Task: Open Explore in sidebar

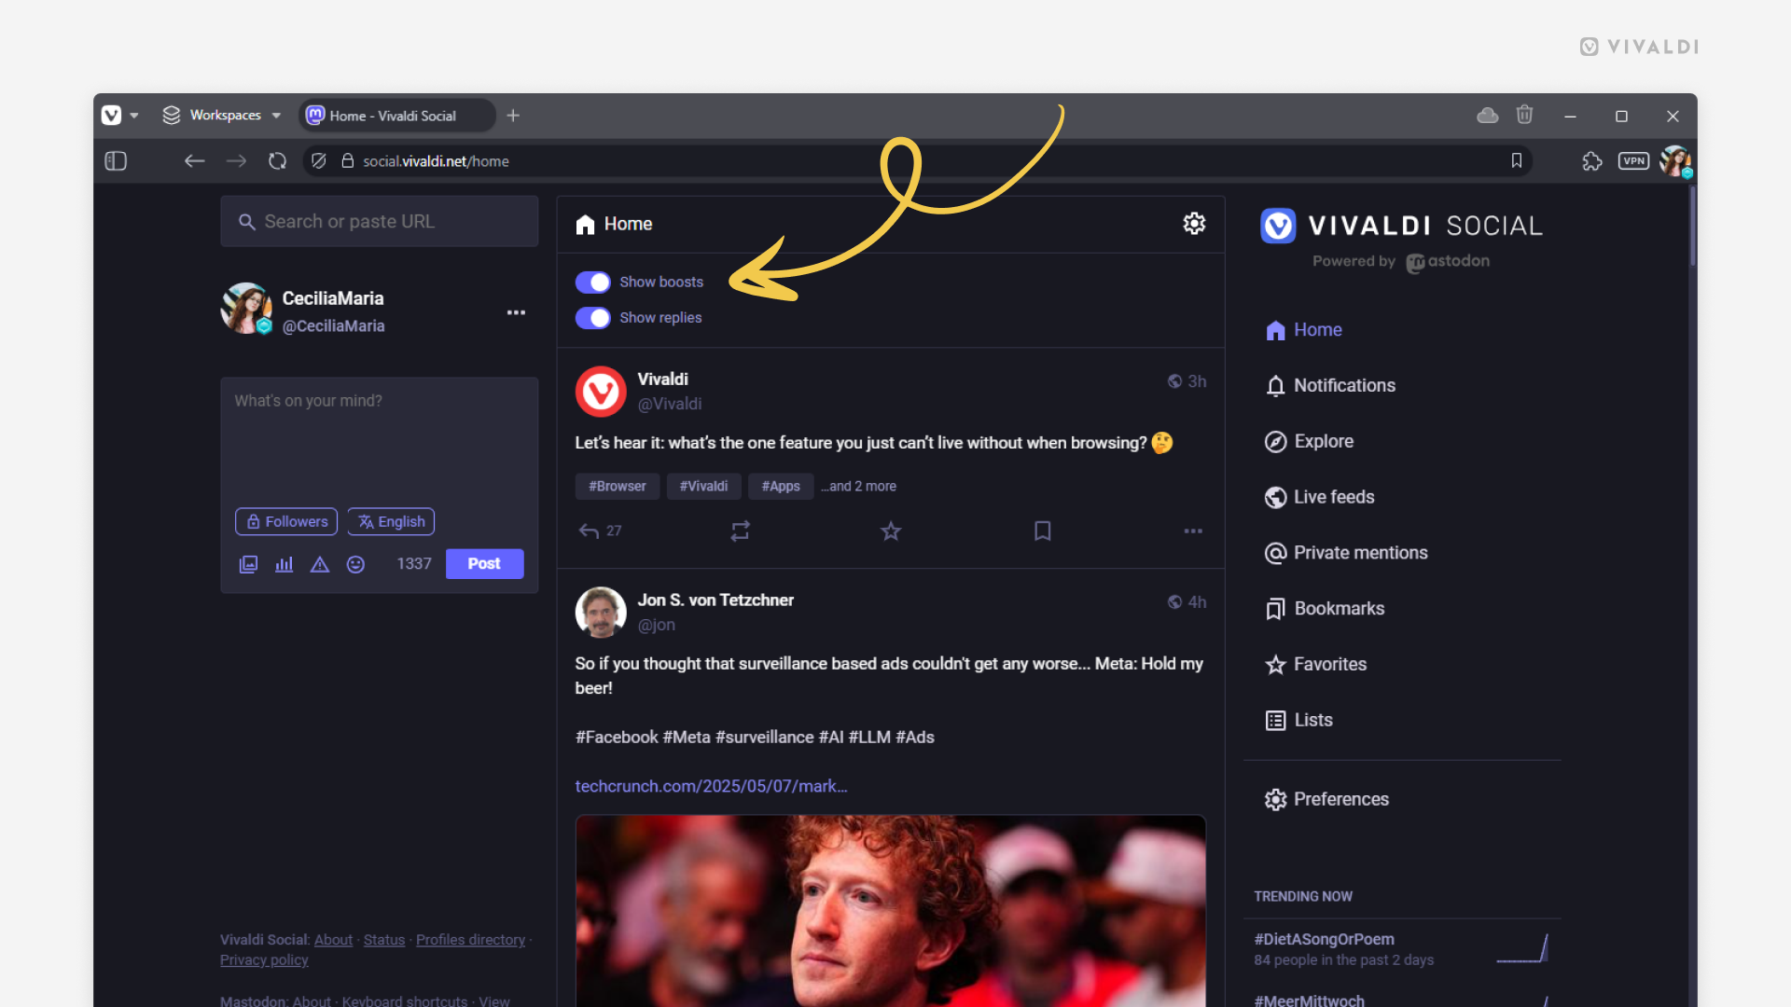Action: (1309, 442)
